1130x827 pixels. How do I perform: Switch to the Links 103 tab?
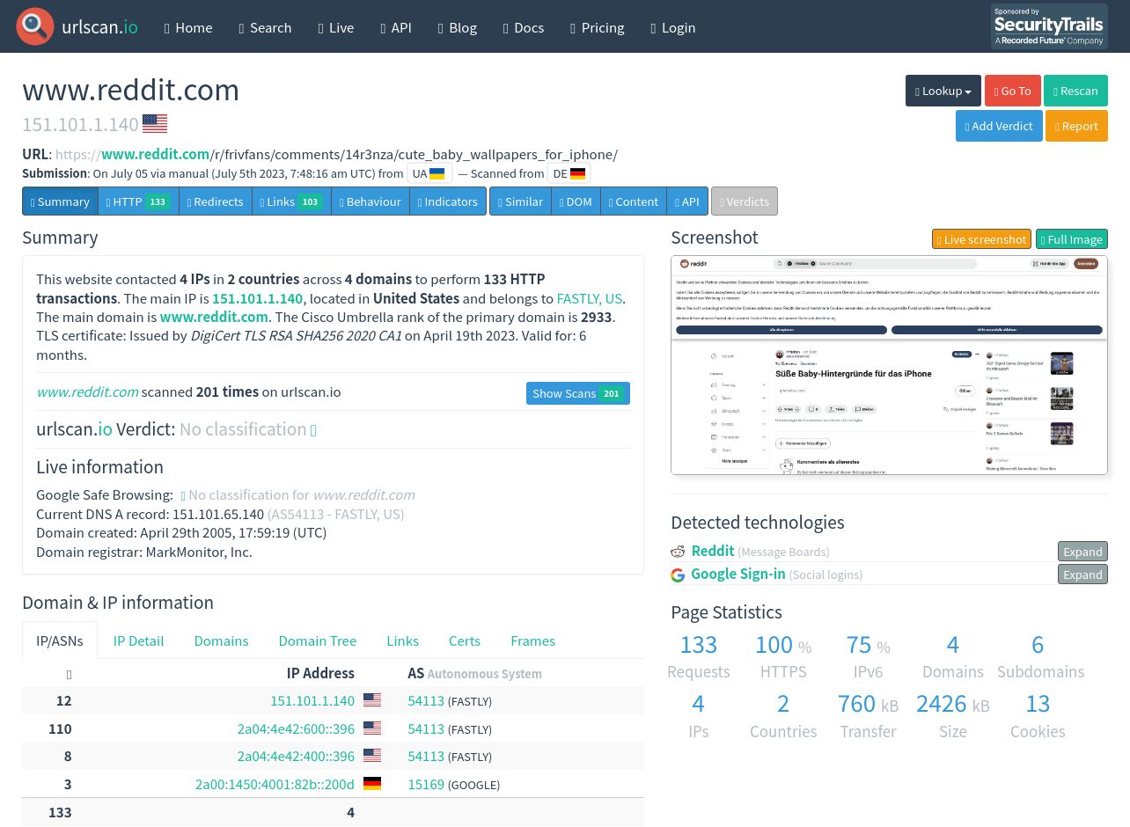(291, 201)
